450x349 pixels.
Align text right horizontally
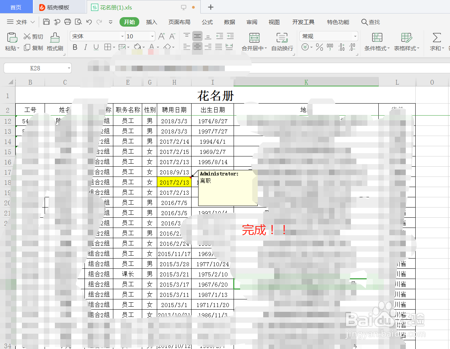pos(208,47)
